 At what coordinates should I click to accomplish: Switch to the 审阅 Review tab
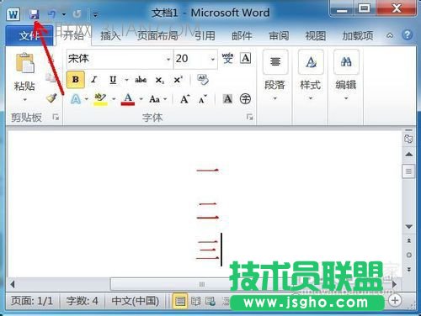279,35
